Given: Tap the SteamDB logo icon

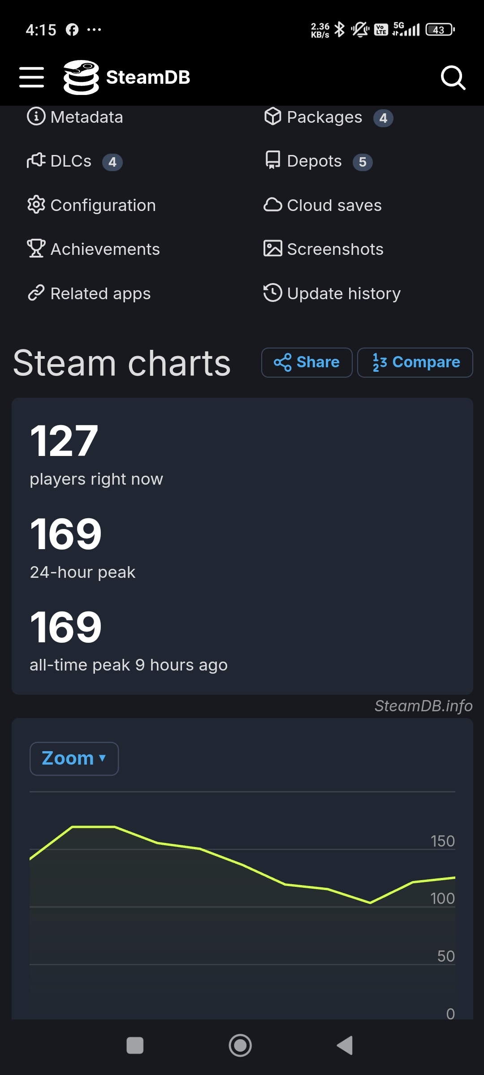Looking at the screenshot, I should coord(81,77).
